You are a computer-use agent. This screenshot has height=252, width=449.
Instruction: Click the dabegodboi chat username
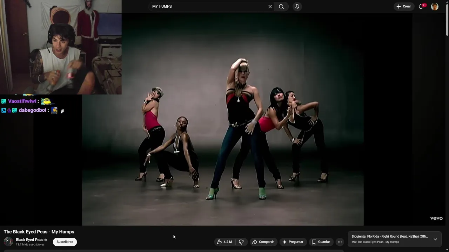[x=33, y=110]
